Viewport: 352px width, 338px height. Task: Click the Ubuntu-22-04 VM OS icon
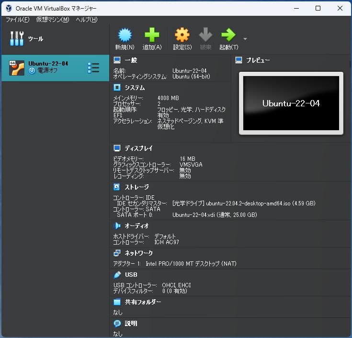click(x=17, y=68)
